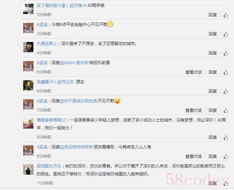
Task: Like the long comment ending 我们一起努力
Action: [226, 137]
